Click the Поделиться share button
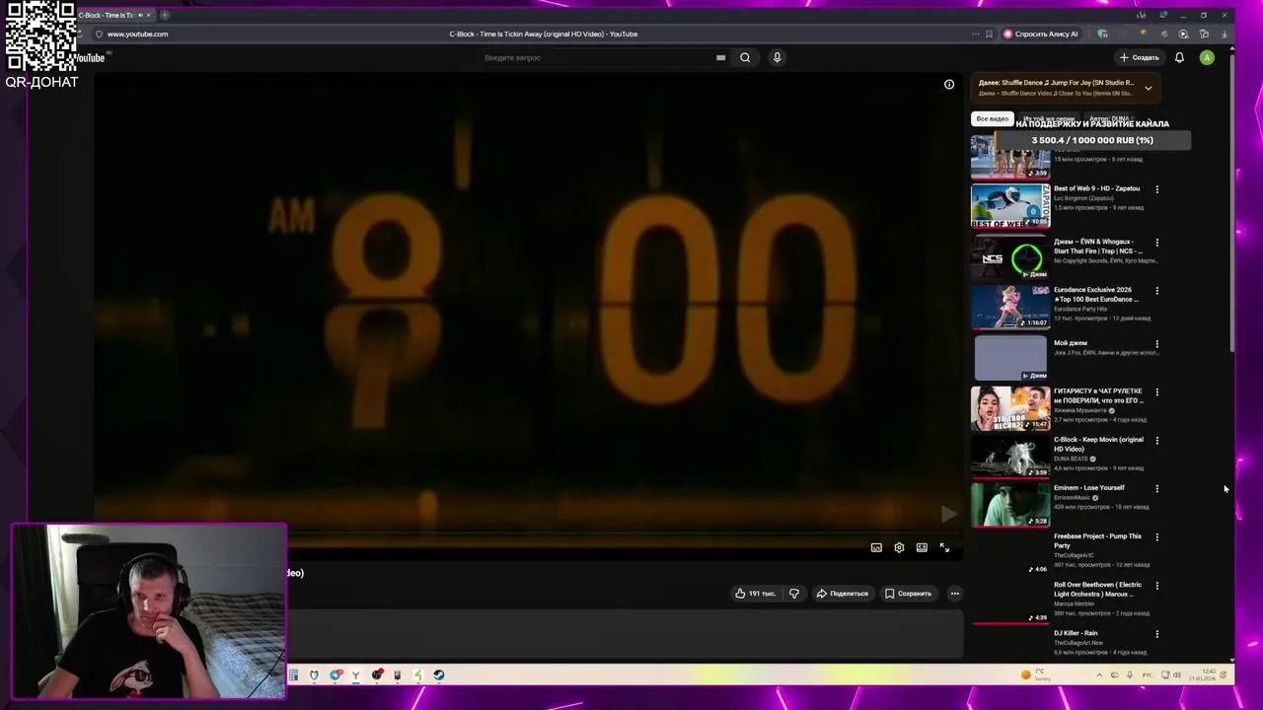The height and width of the screenshot is (710, 1263). coord(843,594)
